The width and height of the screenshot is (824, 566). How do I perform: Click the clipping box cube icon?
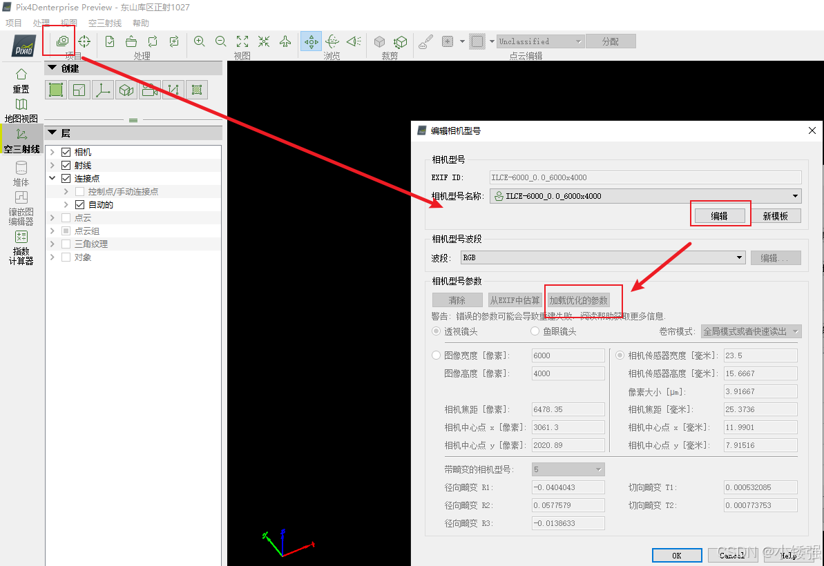click(379, 41)
